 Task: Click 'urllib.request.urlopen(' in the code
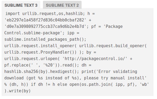coord(32,59)
